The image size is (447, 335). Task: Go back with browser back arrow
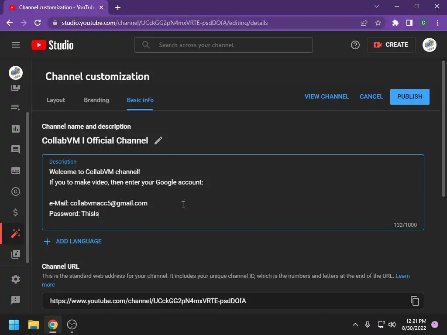pyautogui.click(x=10, y=23)
